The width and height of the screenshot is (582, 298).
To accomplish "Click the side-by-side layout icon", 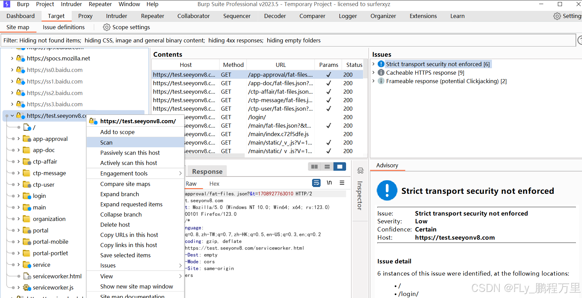I will tap(314, 167).
